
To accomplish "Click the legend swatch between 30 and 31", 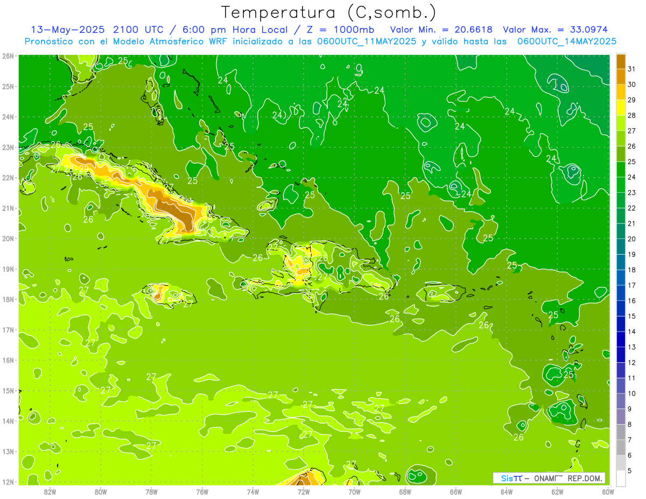I will point(621,76).
